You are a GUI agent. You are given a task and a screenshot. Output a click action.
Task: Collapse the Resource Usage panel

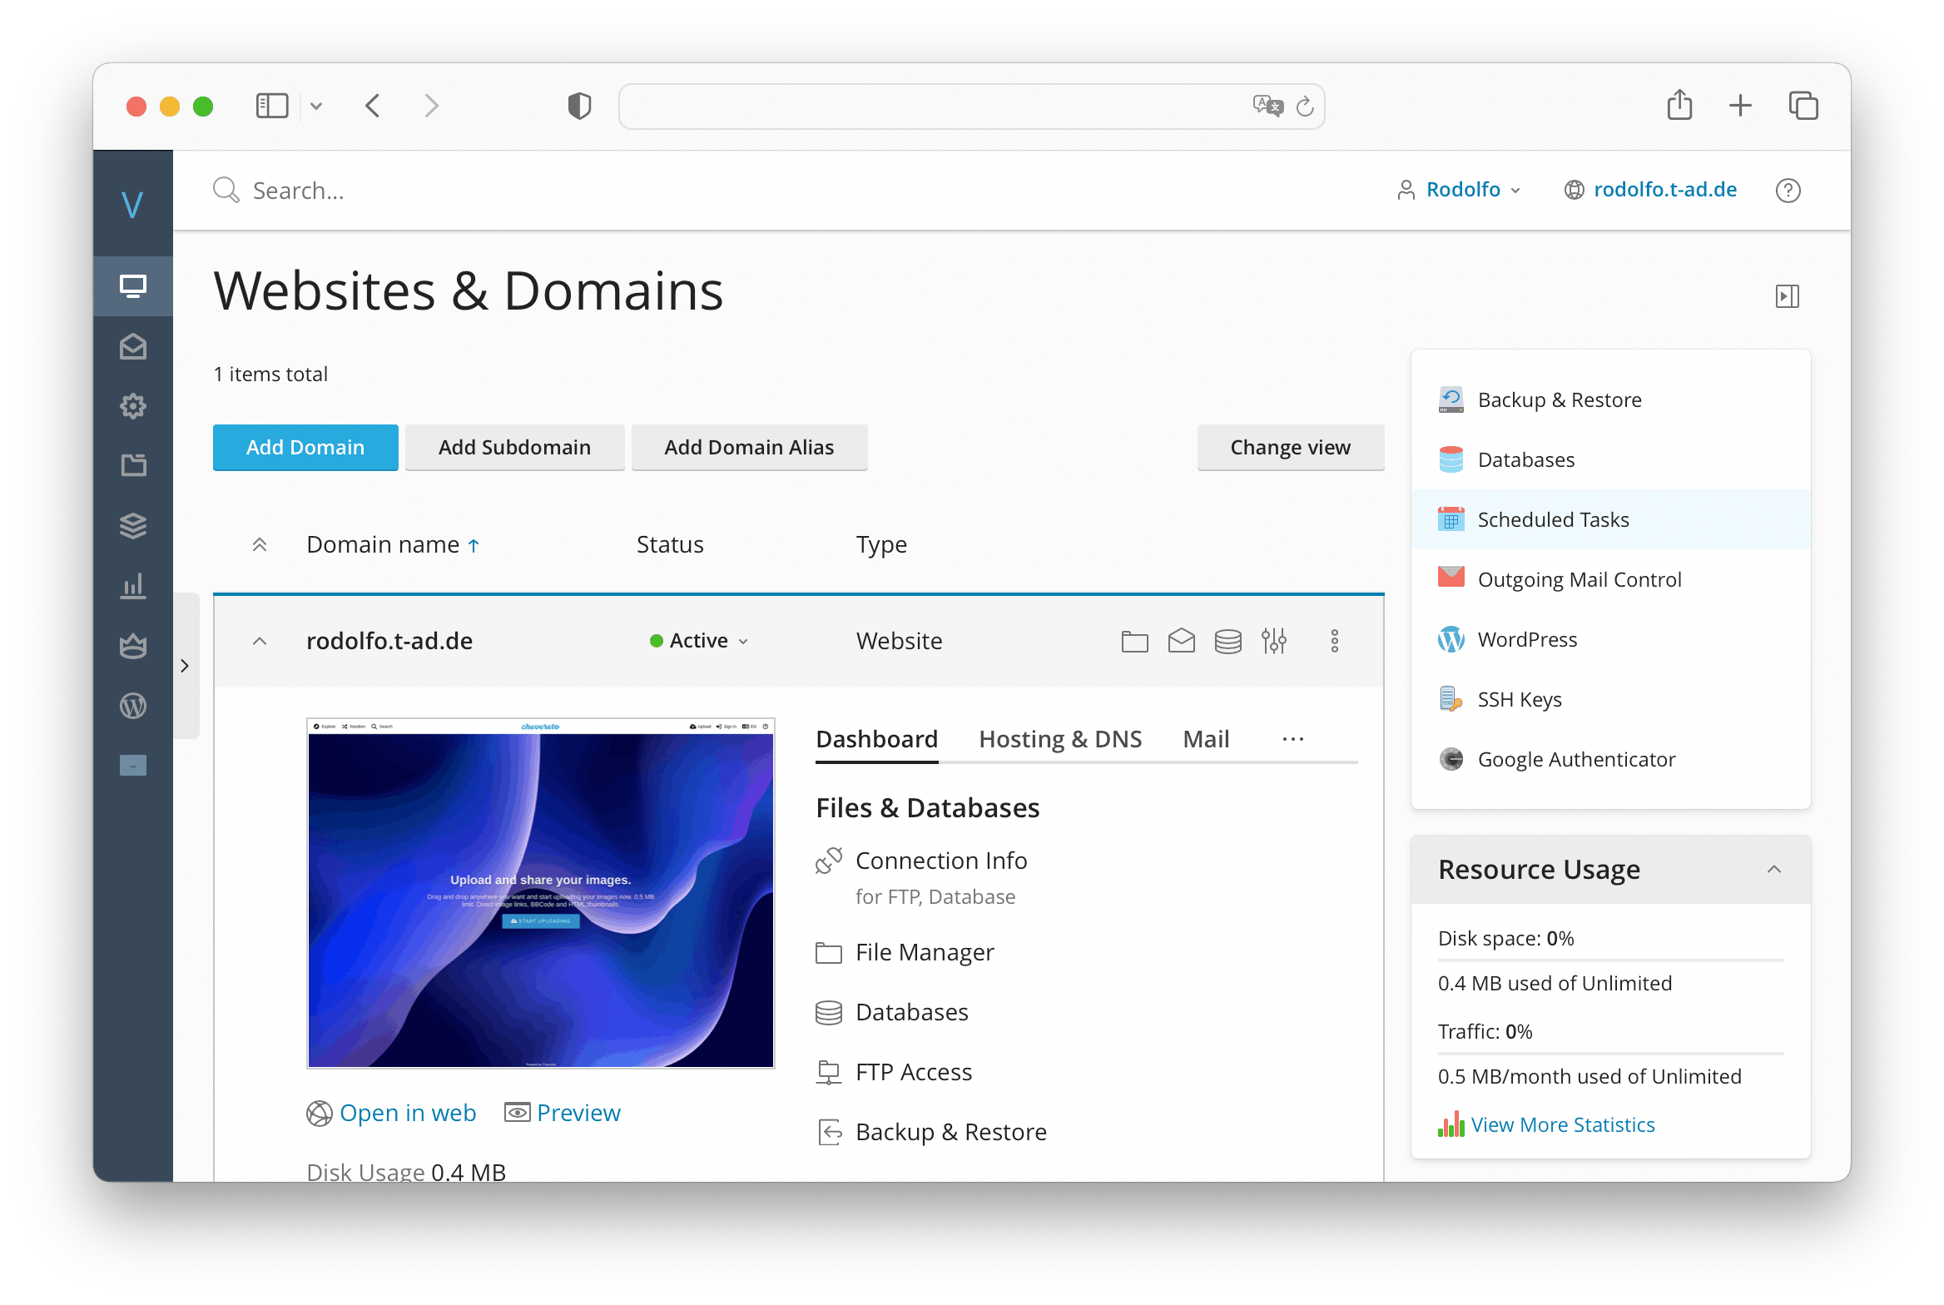pyautogui.click(x=1773, y=870)
